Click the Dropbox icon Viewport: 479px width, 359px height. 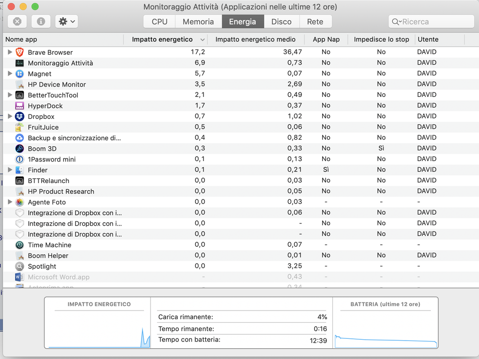click(20, 117)
